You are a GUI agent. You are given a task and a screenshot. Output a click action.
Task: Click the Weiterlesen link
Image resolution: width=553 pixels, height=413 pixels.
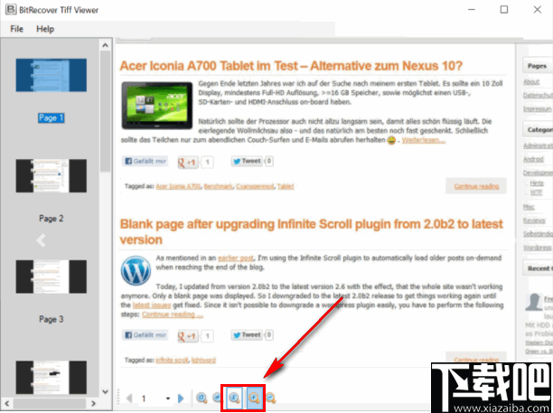coord(424,140)
